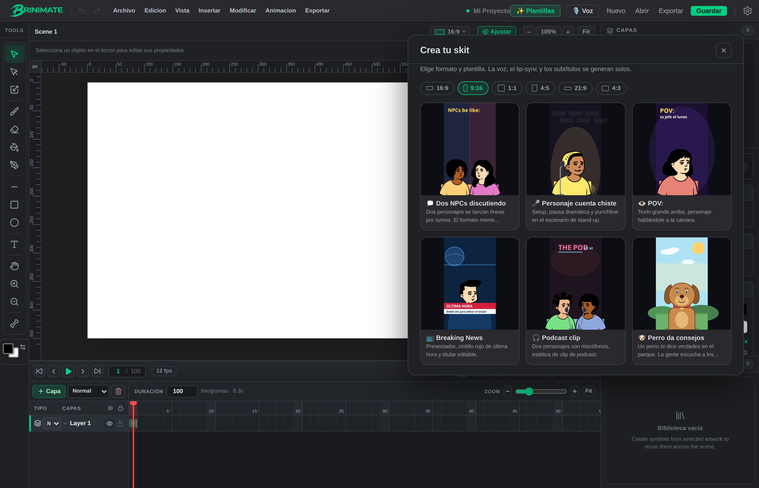759x488 pixels.
Task: Toggle Layer 1 lock
Action: [x=120, y=423]
